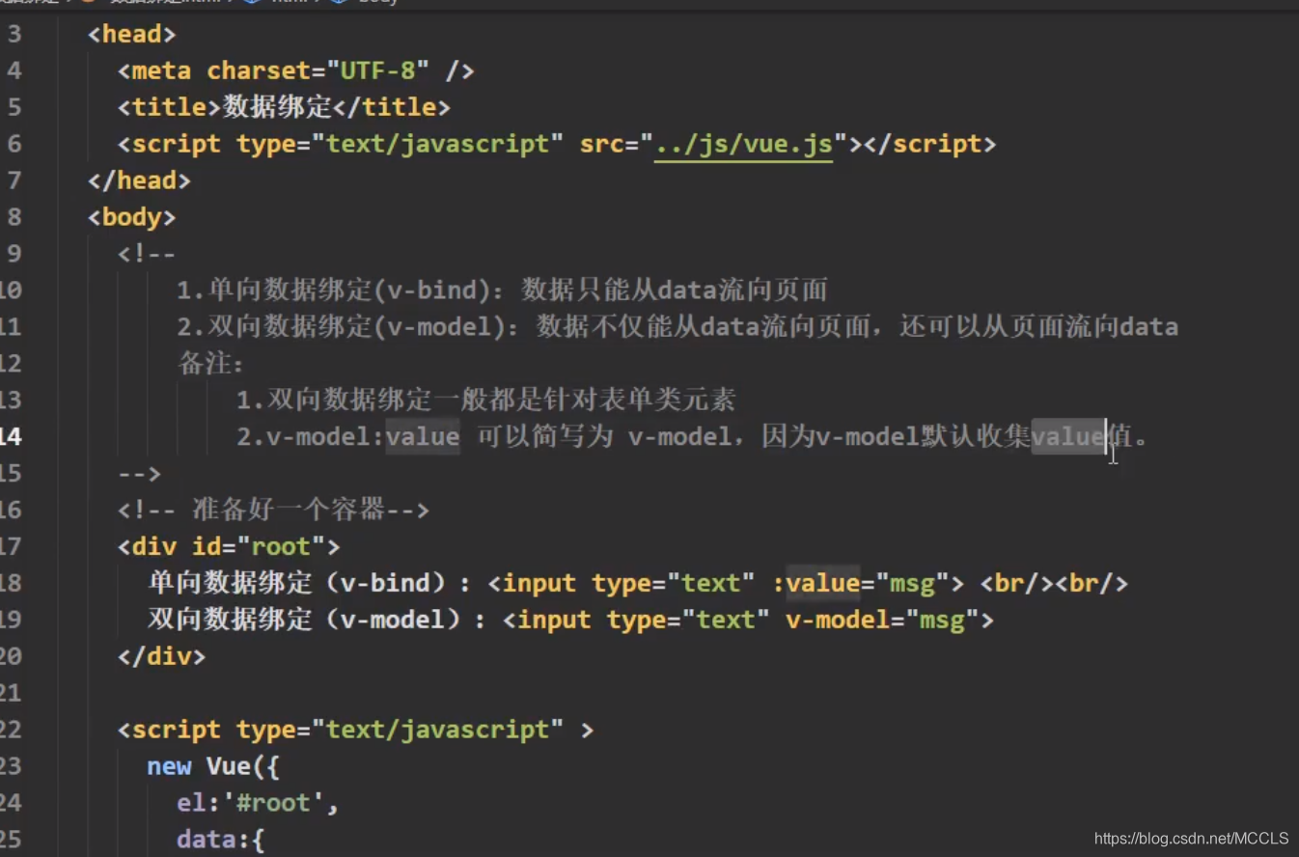Click the 备注: comment text
The width and height of the screenshot is (1299, 857).
[210, 364]
